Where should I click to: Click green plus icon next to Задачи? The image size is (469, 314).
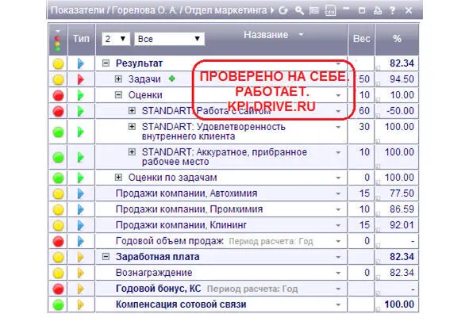tap(171, 78)
